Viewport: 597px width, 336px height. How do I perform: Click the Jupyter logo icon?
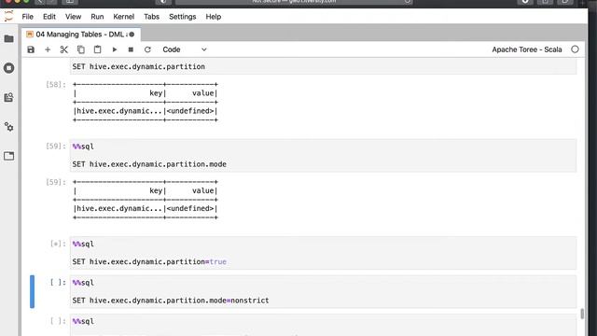tap(8, 17)
